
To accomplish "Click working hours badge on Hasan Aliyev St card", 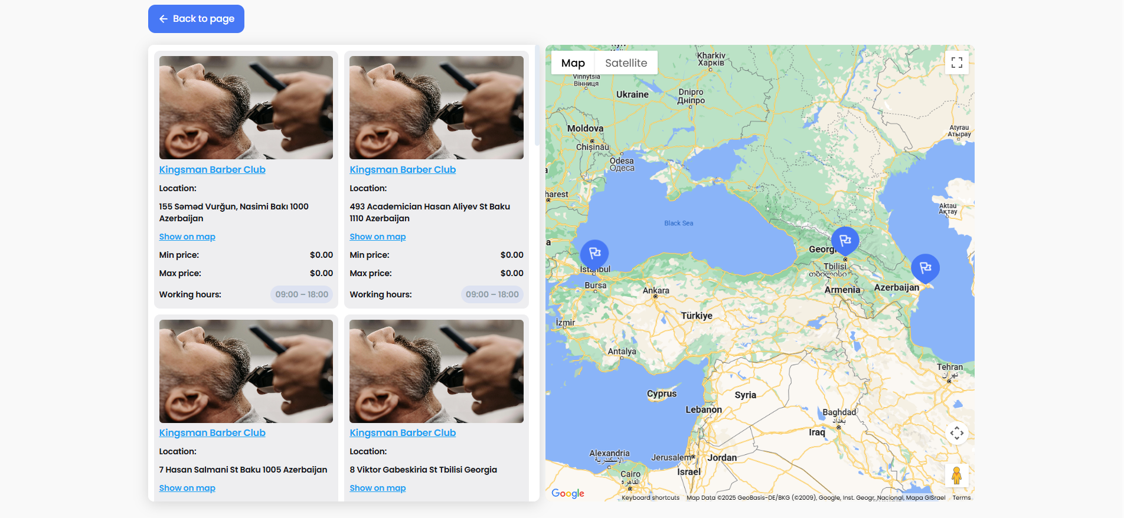I will point(492,294).
